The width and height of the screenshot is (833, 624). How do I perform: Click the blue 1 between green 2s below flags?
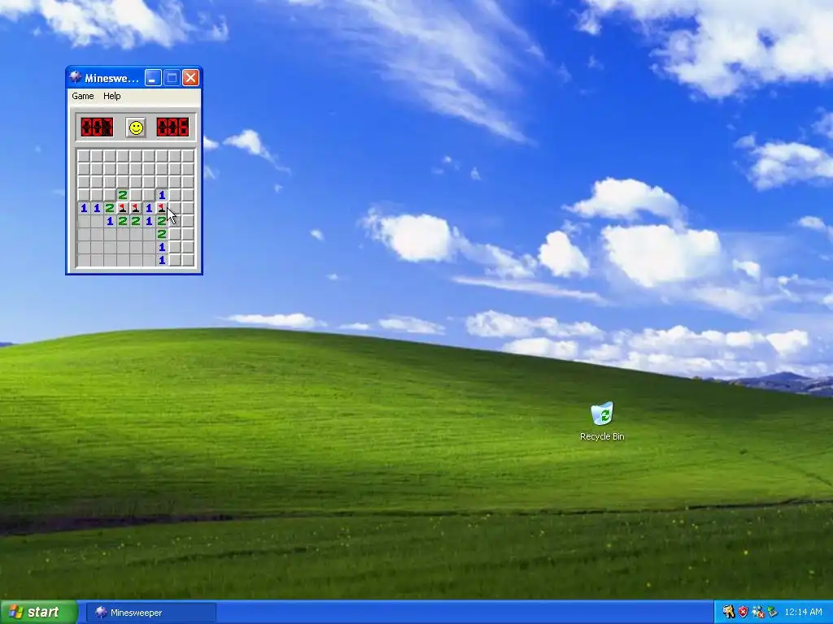[x=149, y=221]
